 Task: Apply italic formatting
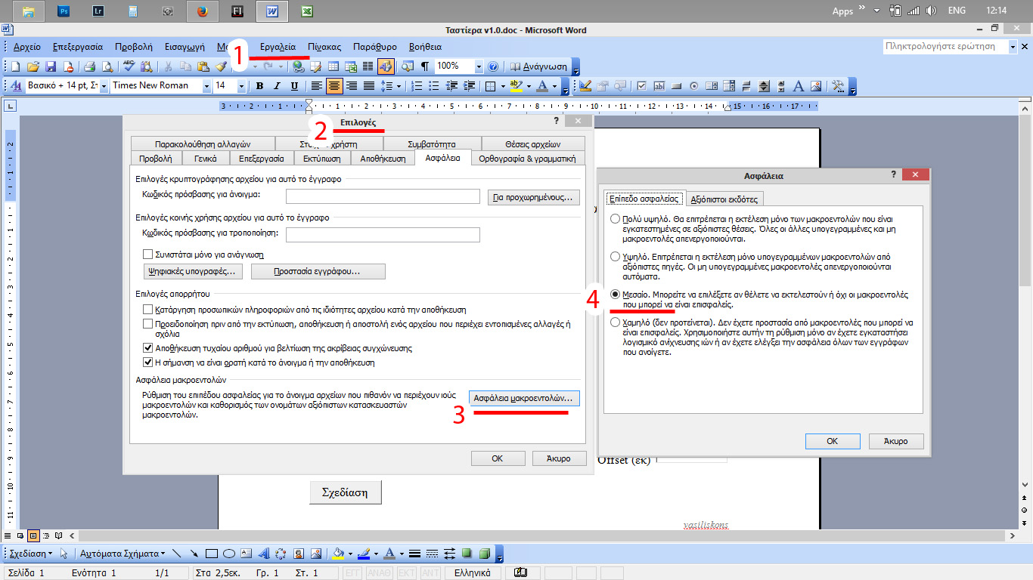pos(277,86)
